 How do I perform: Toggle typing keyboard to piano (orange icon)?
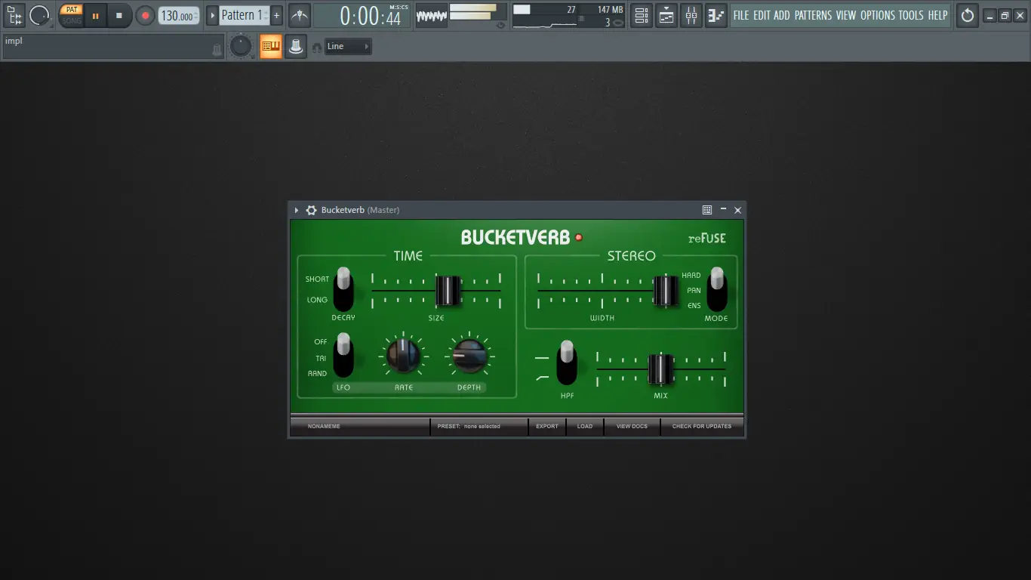coord(270,47)
